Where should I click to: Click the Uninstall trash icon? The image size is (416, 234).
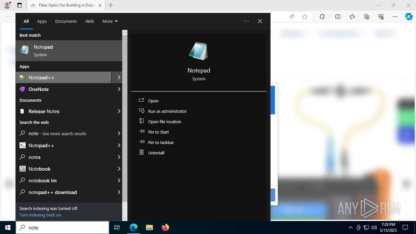(141, 152)
